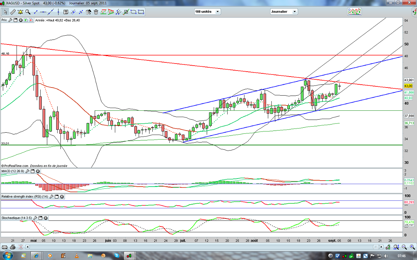Click the print icon at bottom left
Viewport: 417px width, 260px height.
pos(13,247)
